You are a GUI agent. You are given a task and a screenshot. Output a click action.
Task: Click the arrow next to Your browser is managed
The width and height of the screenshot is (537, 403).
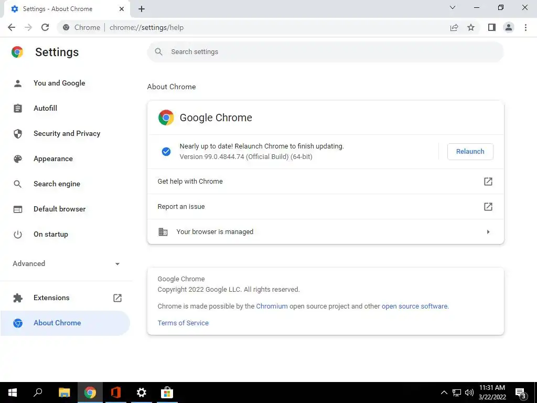click(x=488, y=232)
